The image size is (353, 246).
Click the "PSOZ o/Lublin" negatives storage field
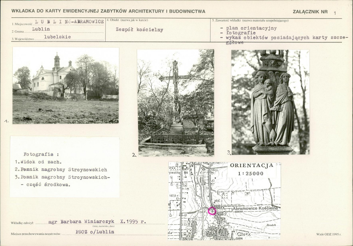coord(95,232)
